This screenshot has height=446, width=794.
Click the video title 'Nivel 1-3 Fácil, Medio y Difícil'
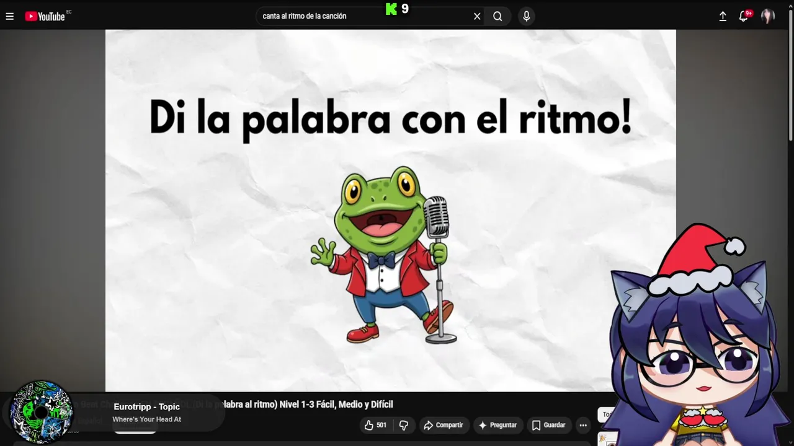tap(336, 404)
